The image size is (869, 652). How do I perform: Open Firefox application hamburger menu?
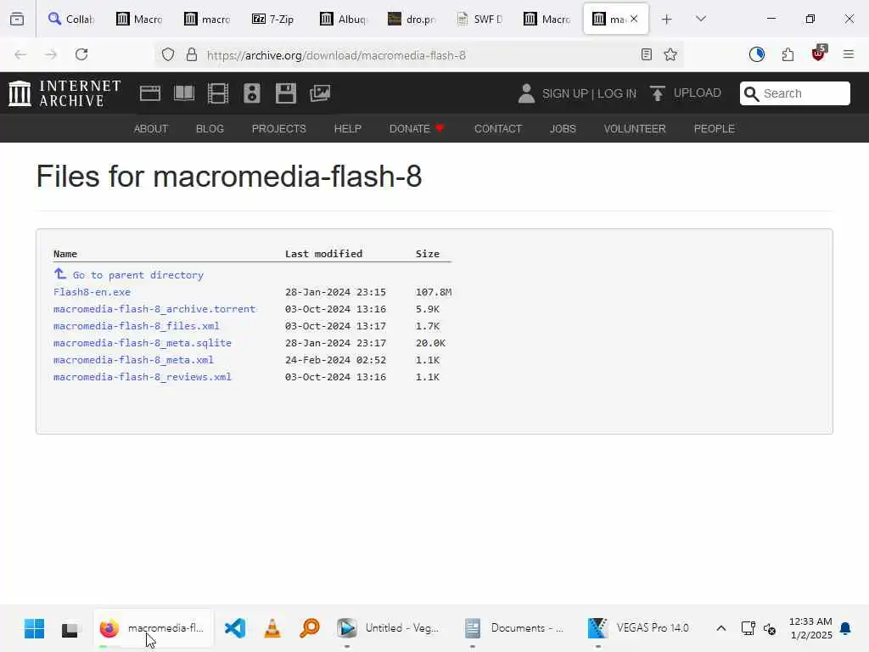849,54
